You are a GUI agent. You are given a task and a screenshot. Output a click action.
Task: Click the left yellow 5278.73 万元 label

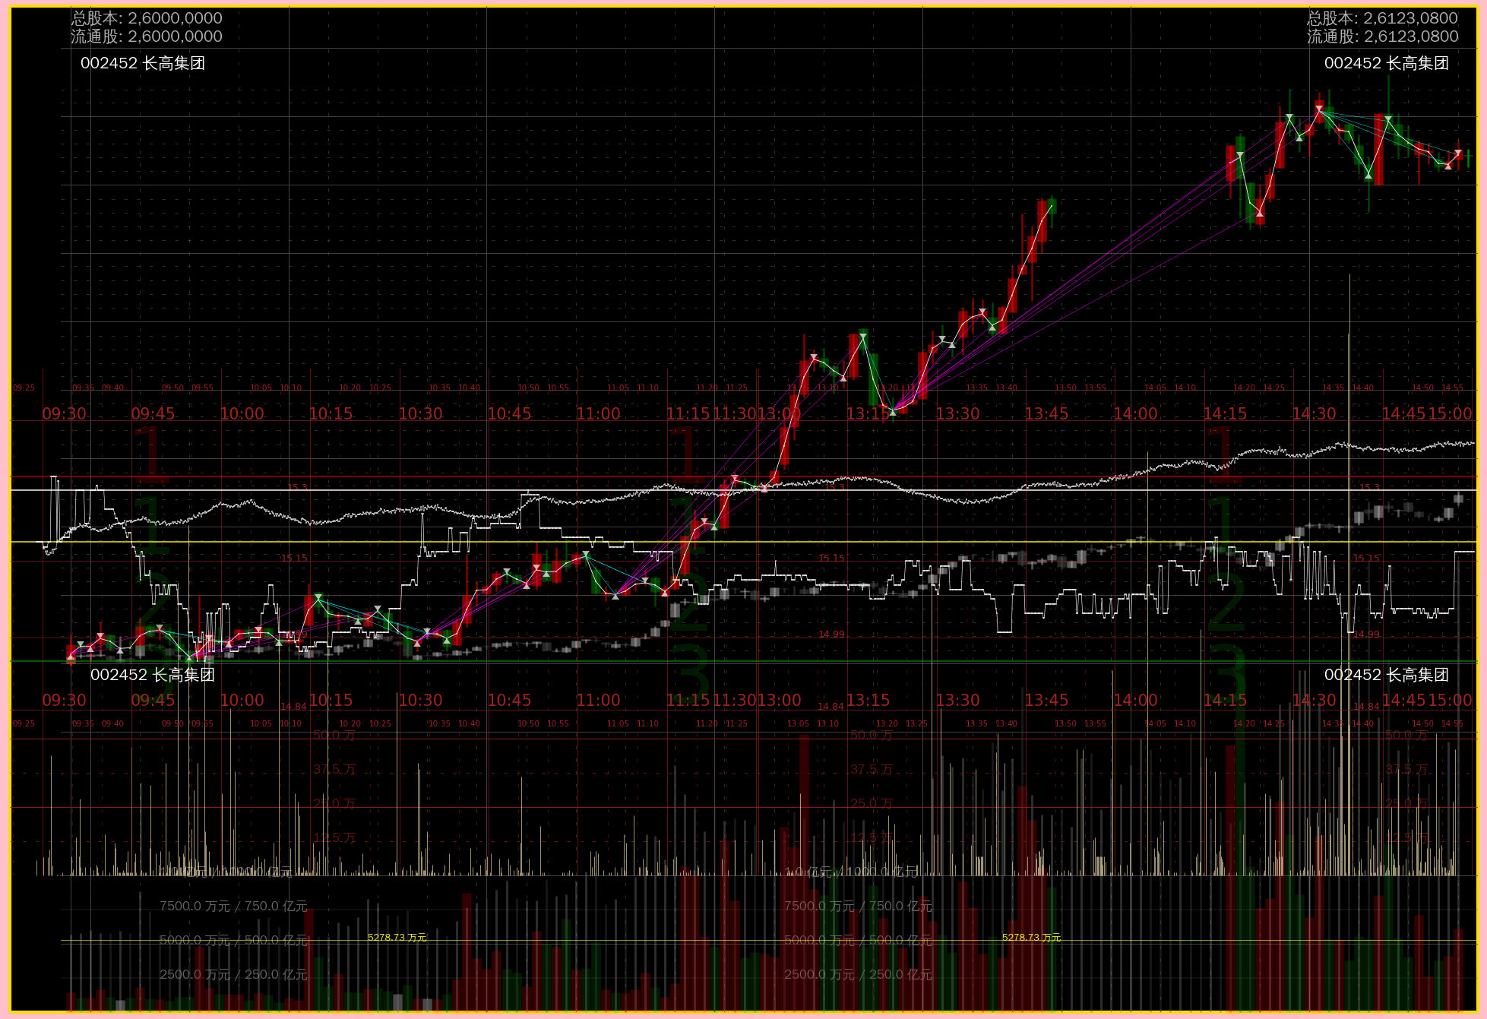tap(397, 937)
